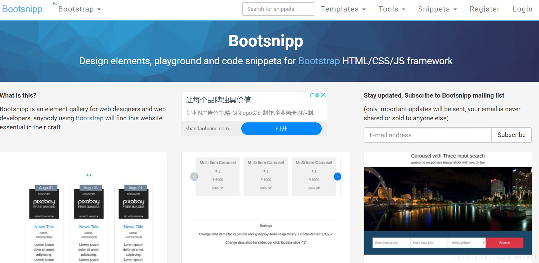Click the carousel next blue arrow icon
539x263 pixels.
pyautogui.click(x=337, y=176)
